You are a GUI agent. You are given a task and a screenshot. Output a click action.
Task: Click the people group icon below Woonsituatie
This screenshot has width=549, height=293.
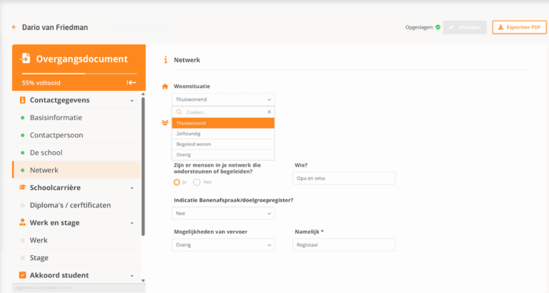click(x=165, y=122)
